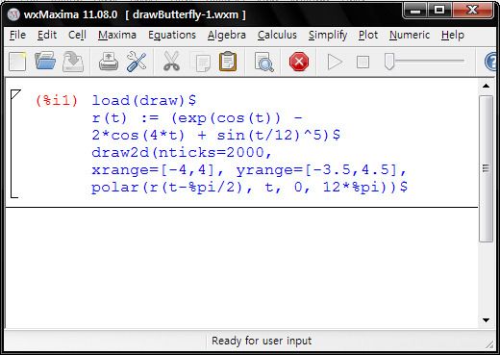The height and width of the screenshot is (355, 500).
Task: Copy selection with the toolbar icon
Action: click(x=202, y=63)
